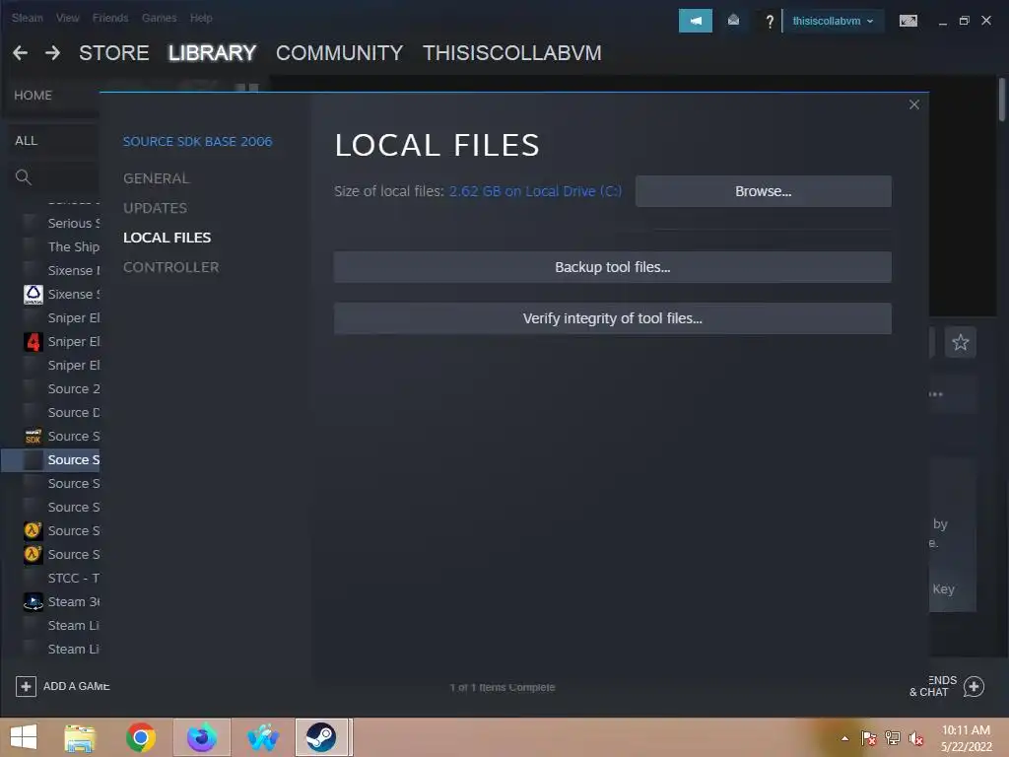Click the network tray icon
This screenshot has width=1009, height=757.
pos(893,738)
